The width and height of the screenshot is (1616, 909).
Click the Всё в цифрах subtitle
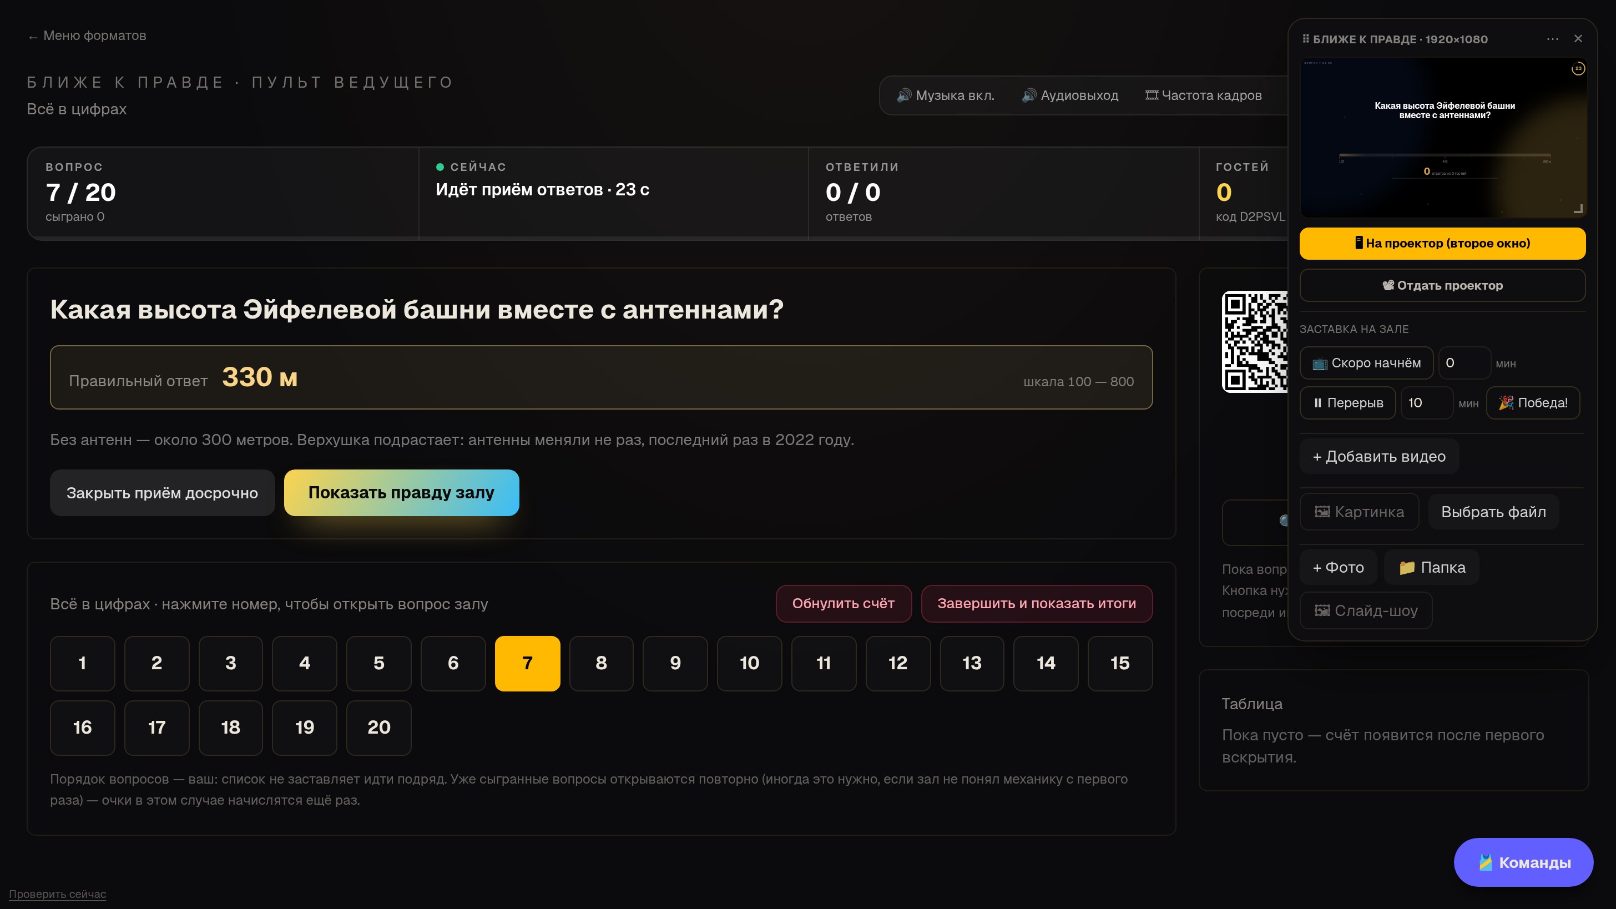(x=77, y=109)
